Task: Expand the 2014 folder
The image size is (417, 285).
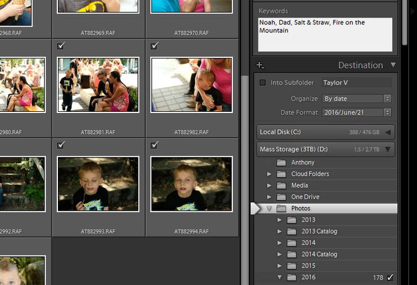Action: click(280, 243)
